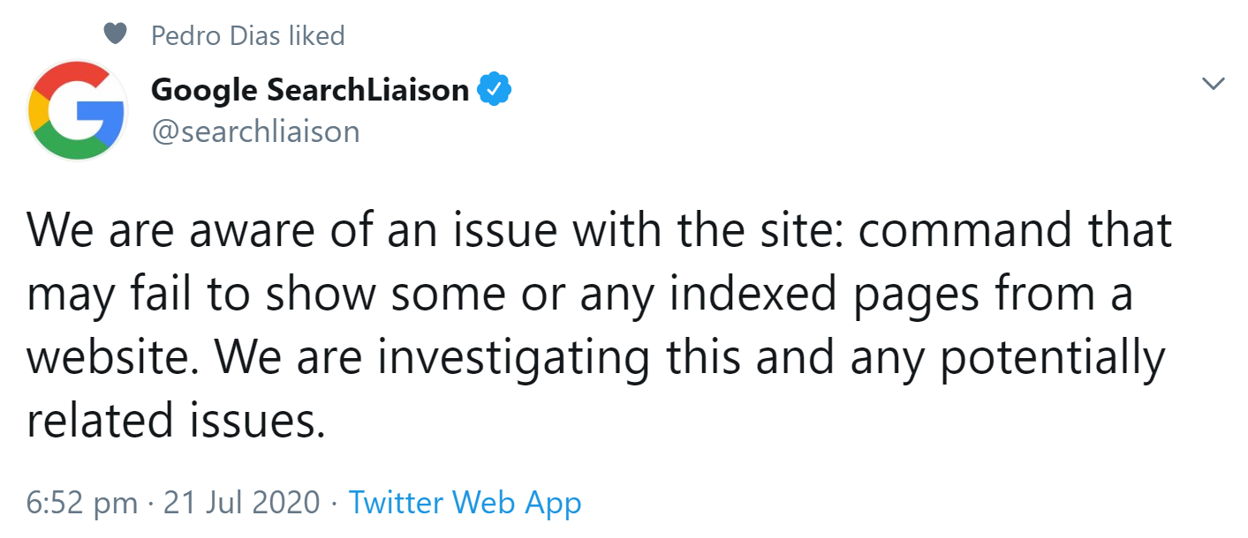1248x538 pixels.
Task: Click the heart icon next to Pedro Dias
Action: [115, 34]
